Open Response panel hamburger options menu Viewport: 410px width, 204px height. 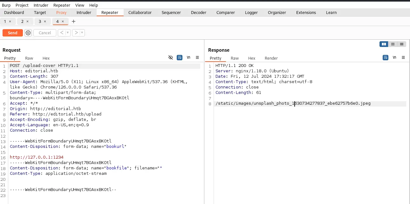point(403,57)
